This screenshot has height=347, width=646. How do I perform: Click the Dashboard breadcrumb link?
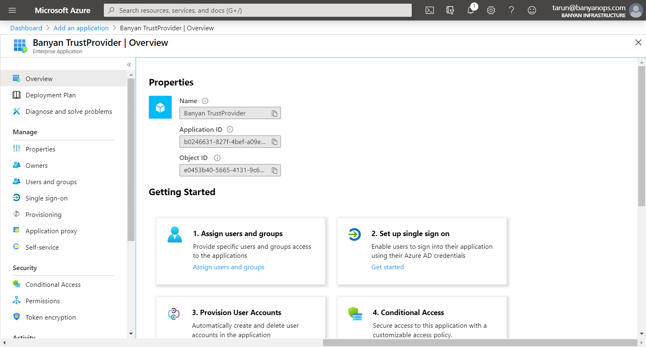coord(26,28)
